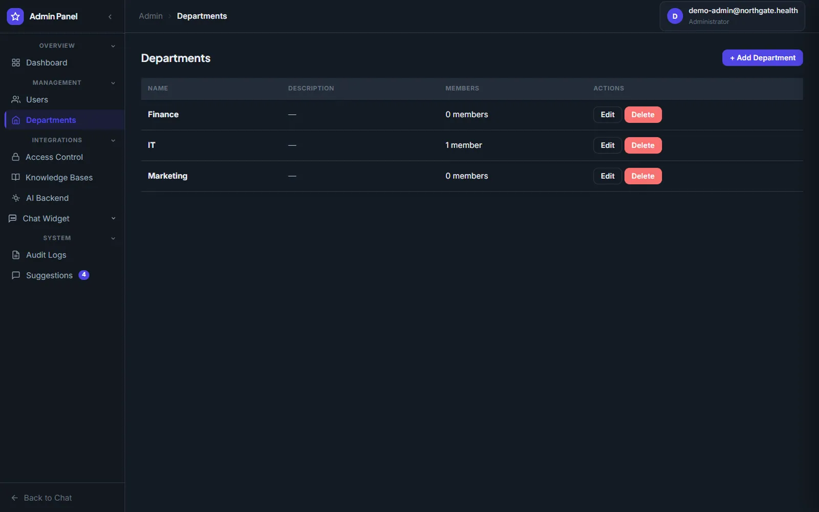Click the Knowledge Bases book icon
The image size is (819, 512).
click(16, 177)
